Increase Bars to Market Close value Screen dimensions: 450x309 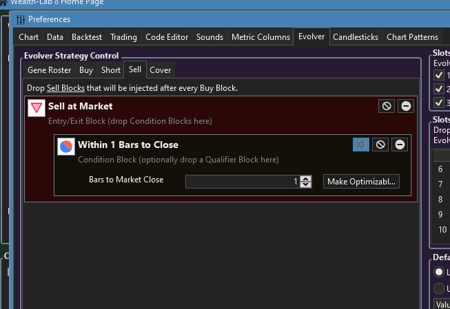tap(306, 178)
